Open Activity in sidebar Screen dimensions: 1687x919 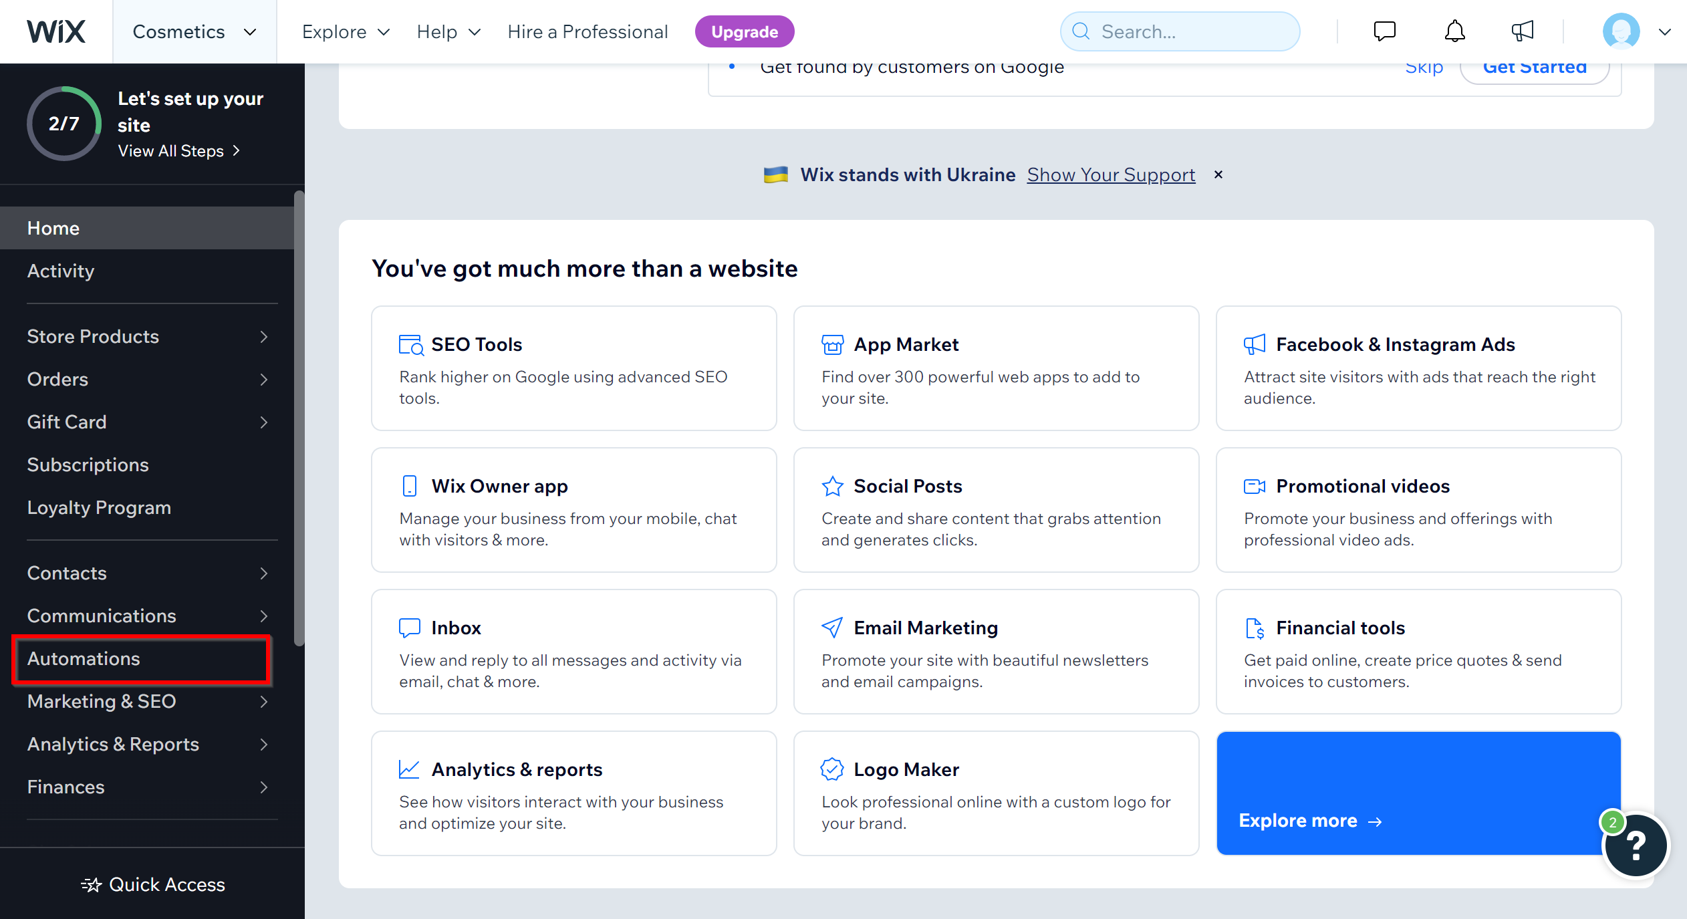[x=147, y=271]
